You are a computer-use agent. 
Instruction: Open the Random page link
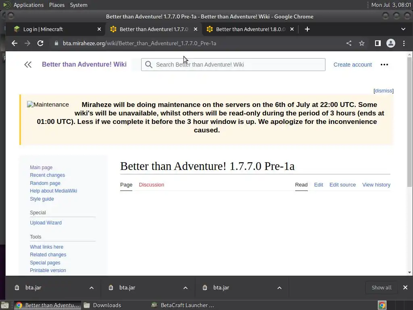[x=45, y=183]
